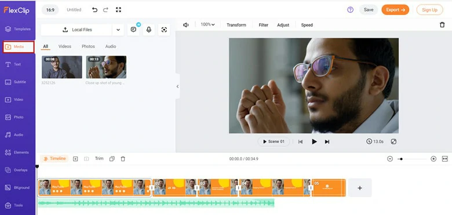Click the split icon in timeline toolbar
The height and width of the screenshot is (215, 452).
(86, 159)
